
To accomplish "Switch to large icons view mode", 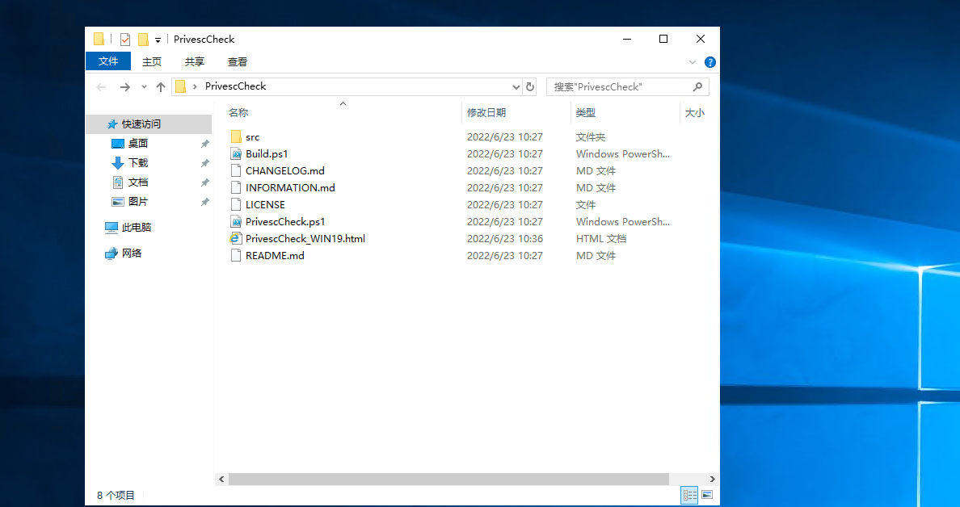I will click(x=707, y=494).
